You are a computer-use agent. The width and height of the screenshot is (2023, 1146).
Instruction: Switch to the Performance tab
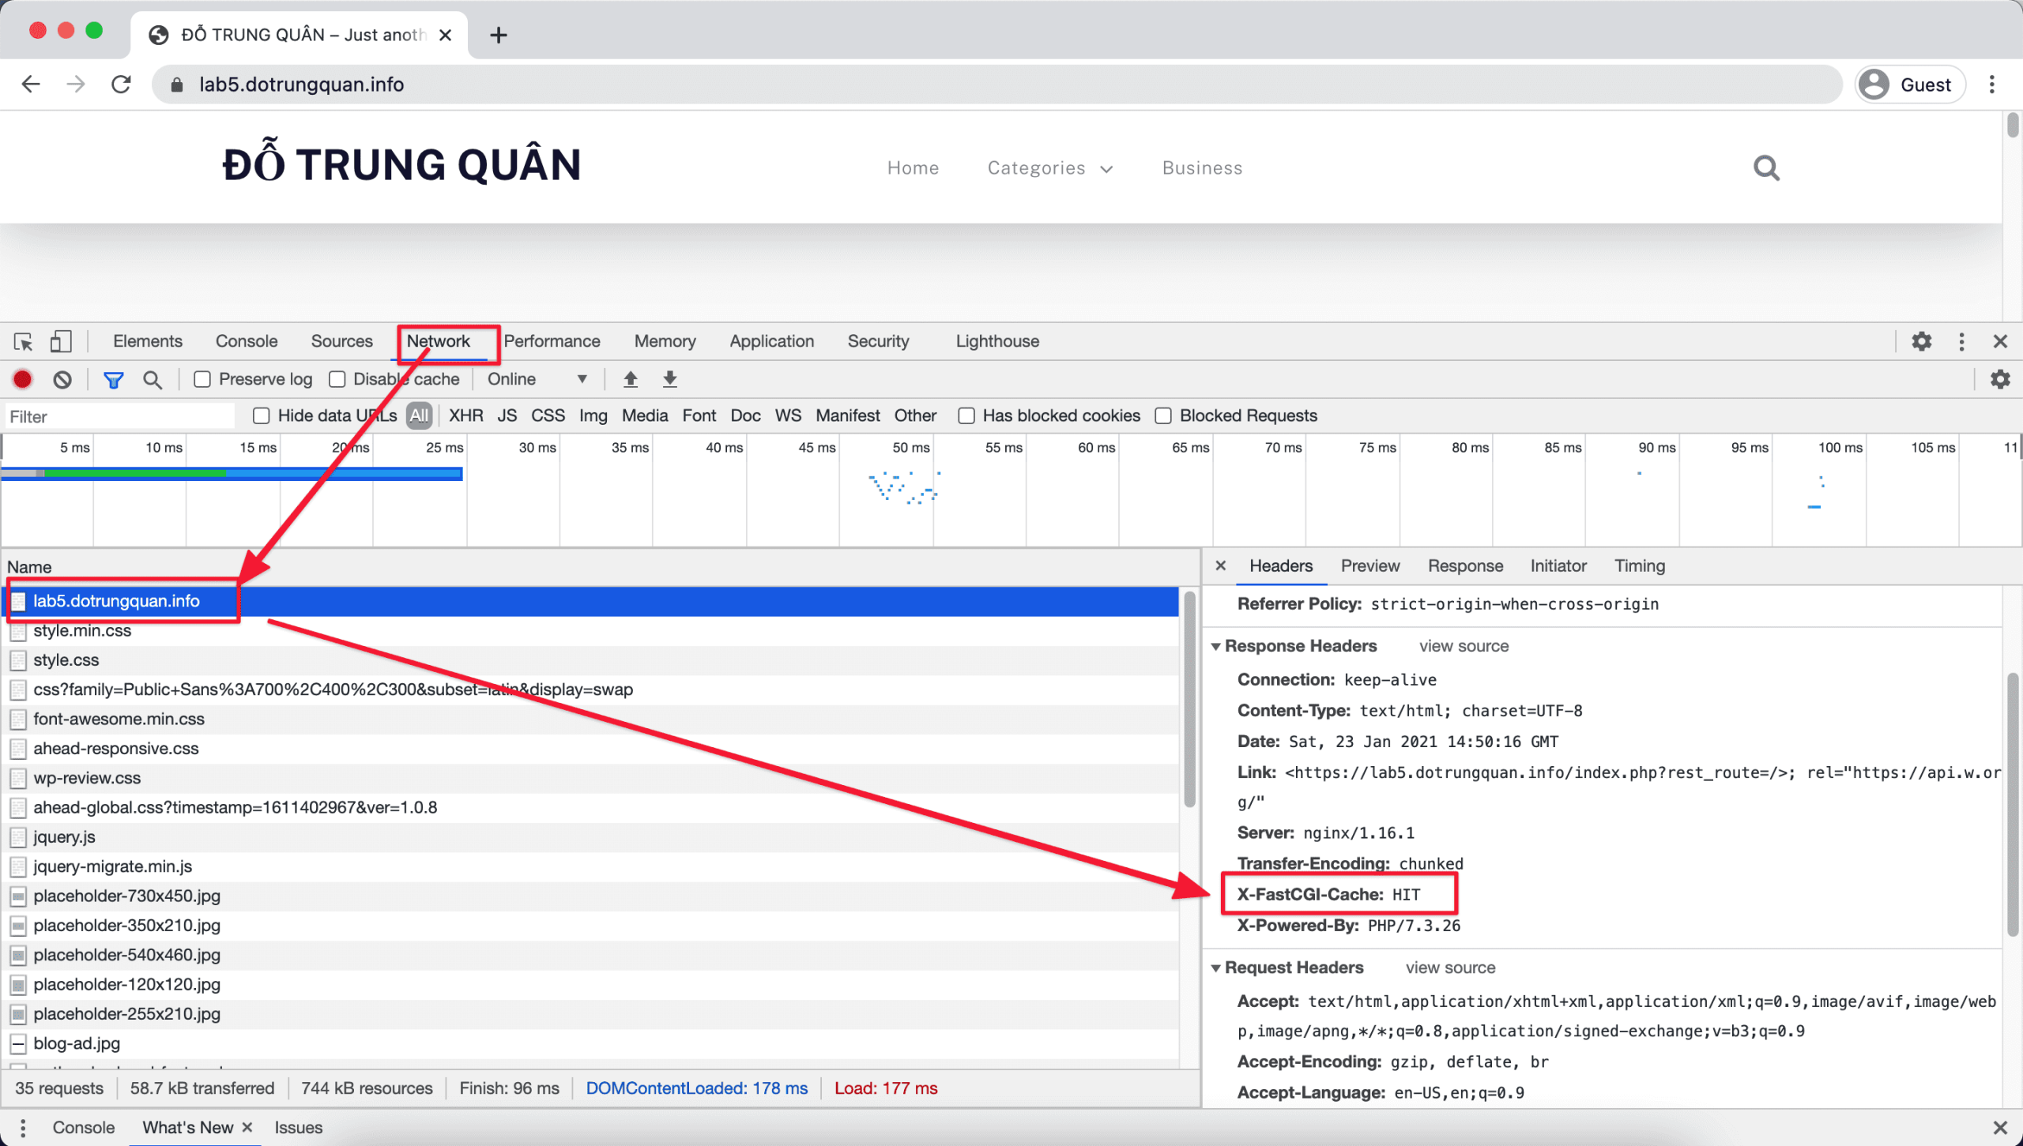pos(552,341)
